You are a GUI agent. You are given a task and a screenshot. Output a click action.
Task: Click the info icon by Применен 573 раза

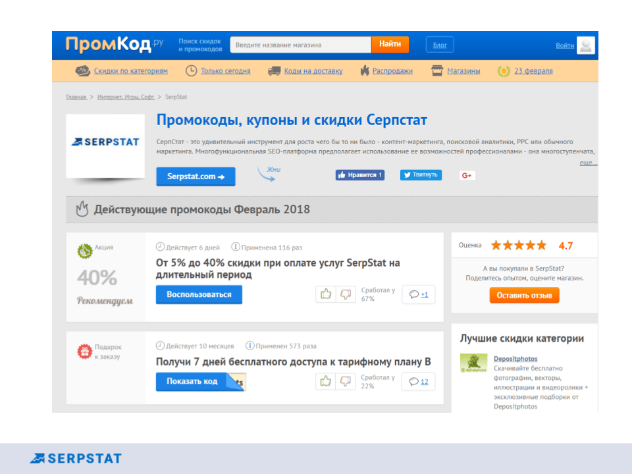pos(250,346)
